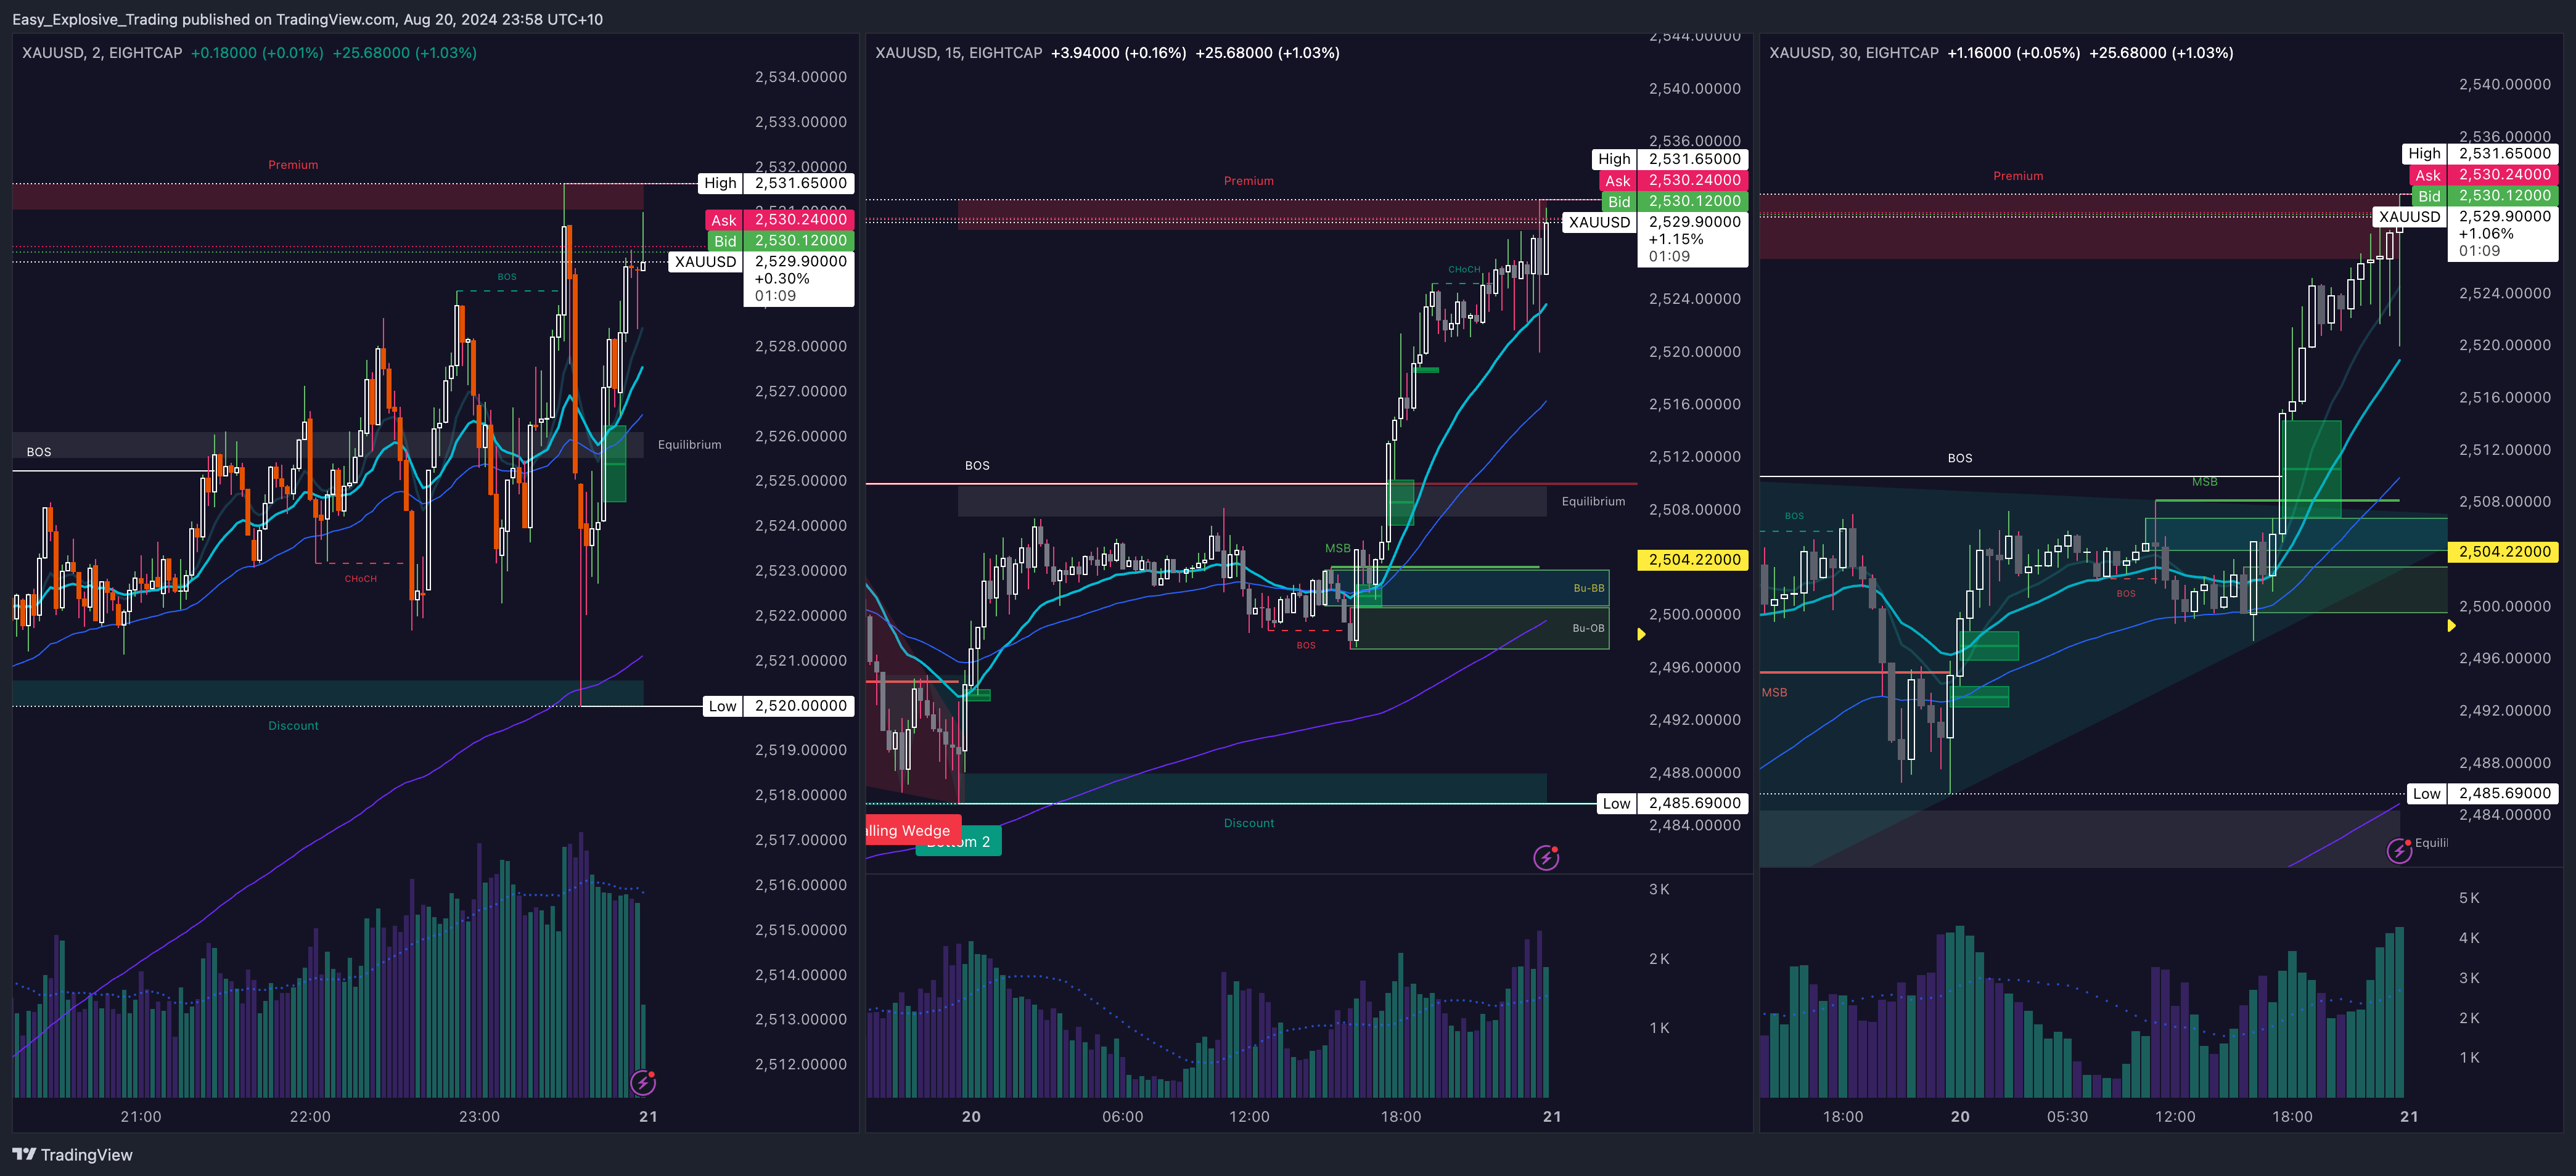Click the yellow arrow price marker in the 15-minute chart
The image size is (2576, 1176).
1641,634
